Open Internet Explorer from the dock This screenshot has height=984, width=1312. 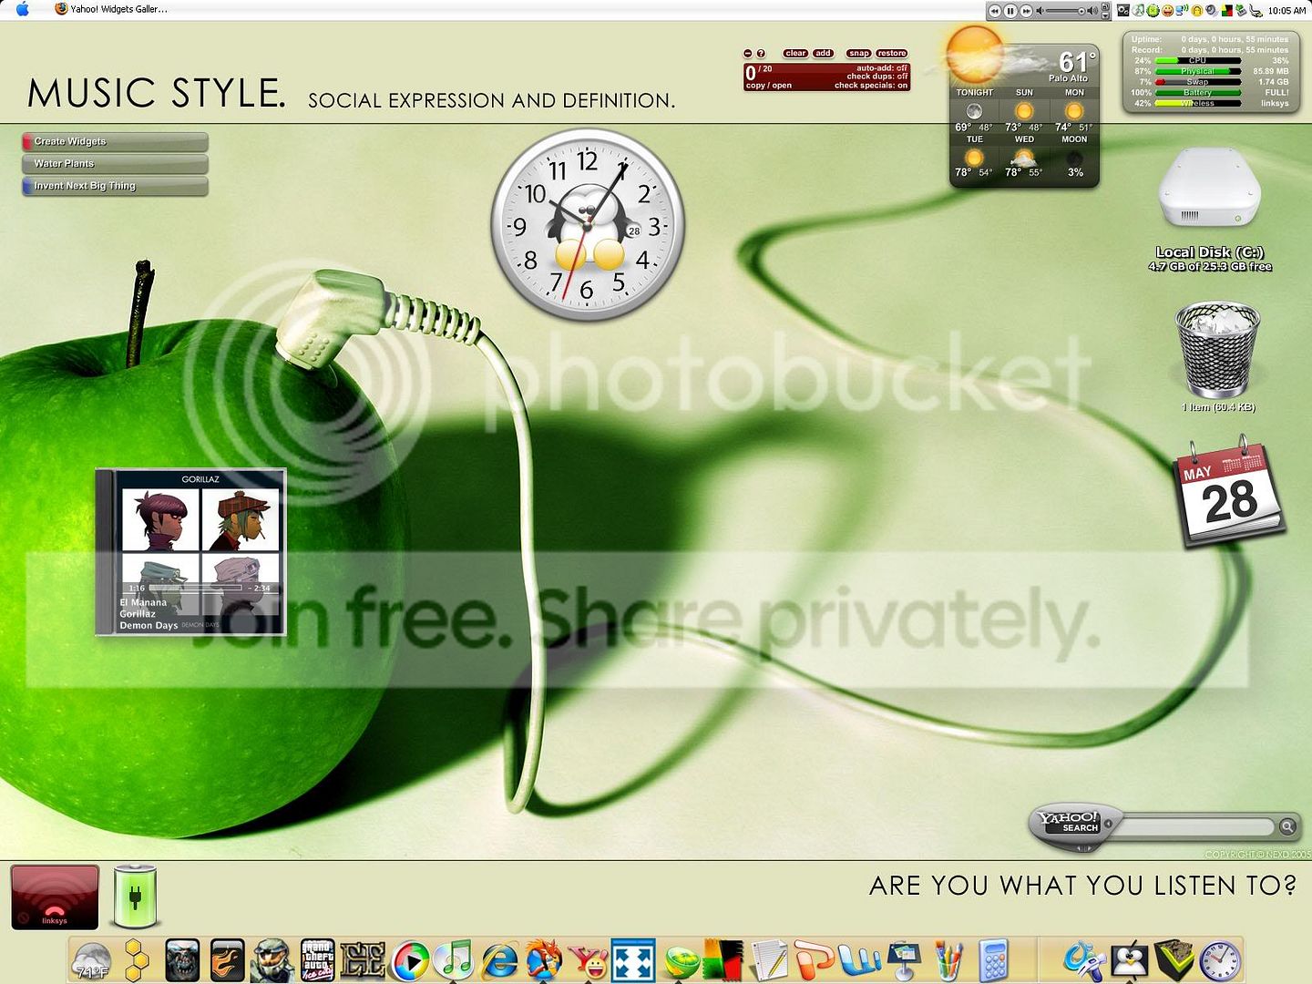coord(499,961)
